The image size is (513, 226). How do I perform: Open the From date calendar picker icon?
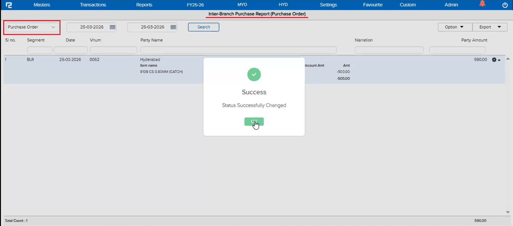coord(112,27)
